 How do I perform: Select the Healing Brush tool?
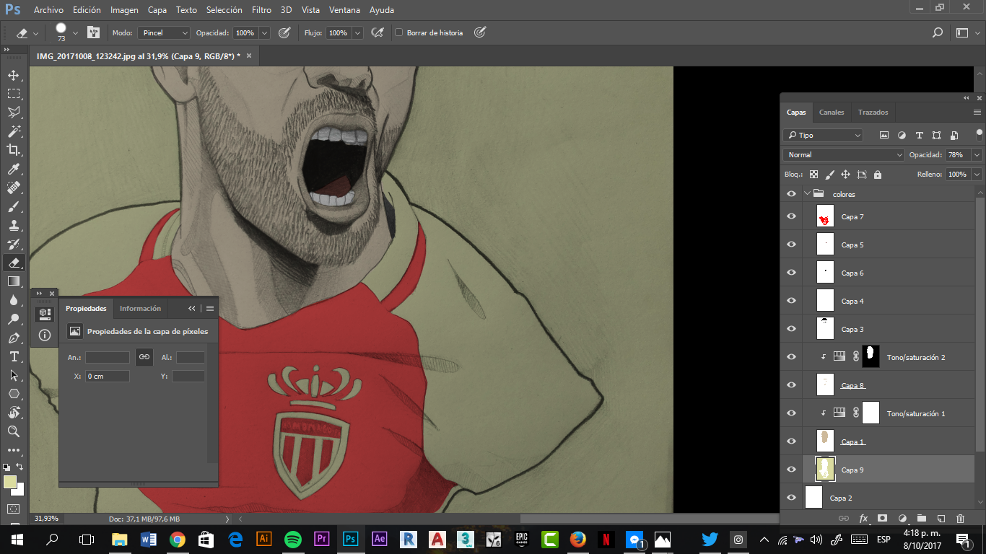pyautogui.click(x=13, y=188)
